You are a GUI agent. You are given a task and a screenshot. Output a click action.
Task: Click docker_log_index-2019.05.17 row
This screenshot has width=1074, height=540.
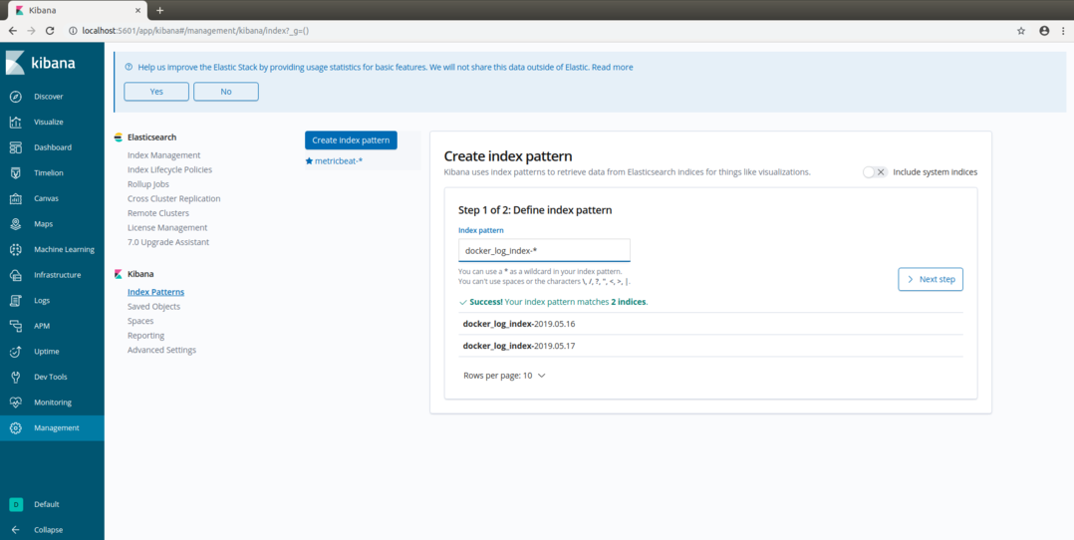[710, 346]
